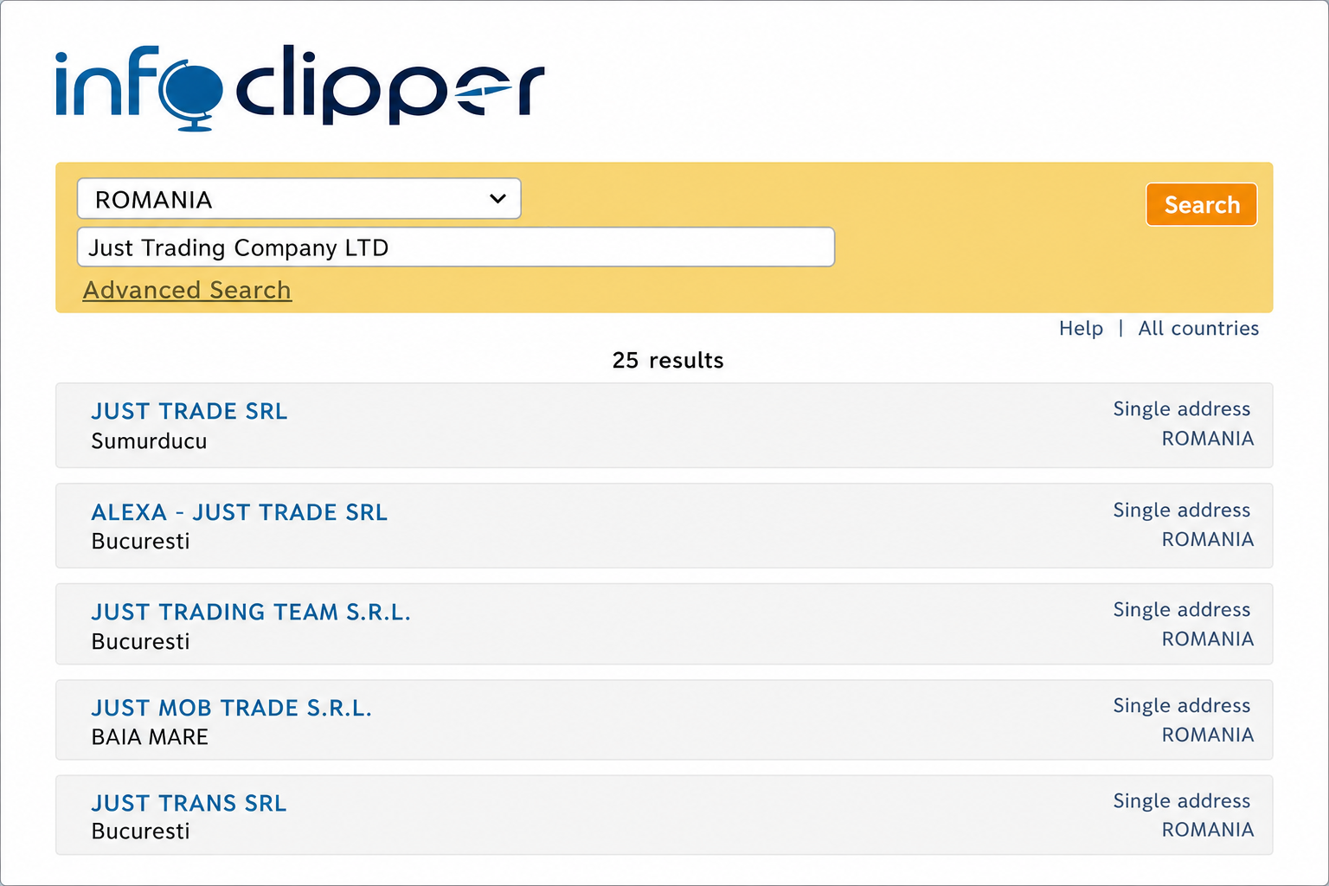This screenshot has width=1329, height=886.
Task: Open JUST MOB TRADE S.R.L. result
Action: coord(232,708)
